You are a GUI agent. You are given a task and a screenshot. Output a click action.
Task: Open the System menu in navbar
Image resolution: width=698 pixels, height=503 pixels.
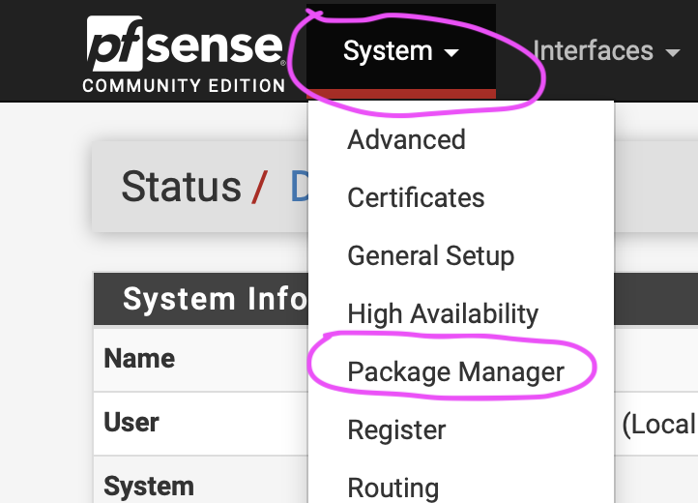pyautogui.click(x=388, y=51)
